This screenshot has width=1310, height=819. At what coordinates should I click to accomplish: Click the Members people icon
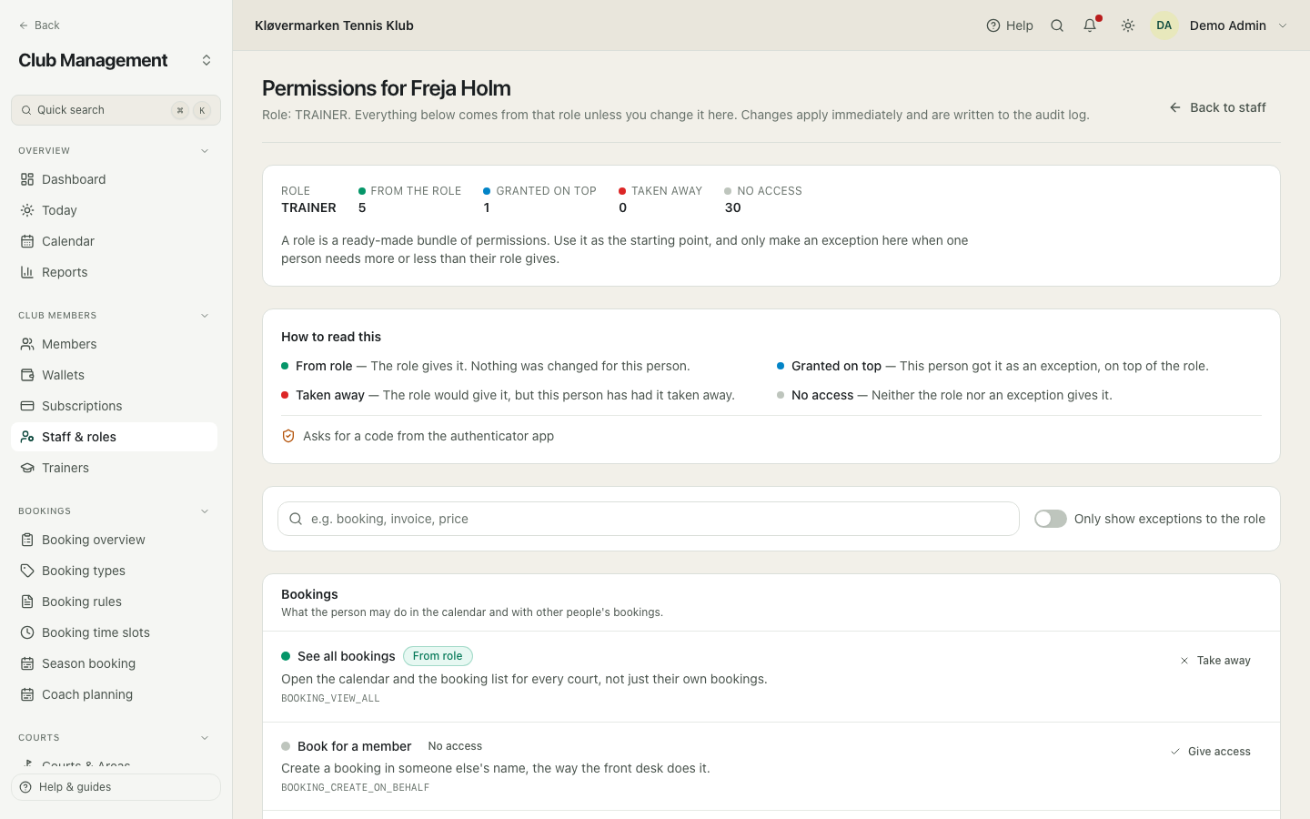pyautogui.click(x=27, y=344)
